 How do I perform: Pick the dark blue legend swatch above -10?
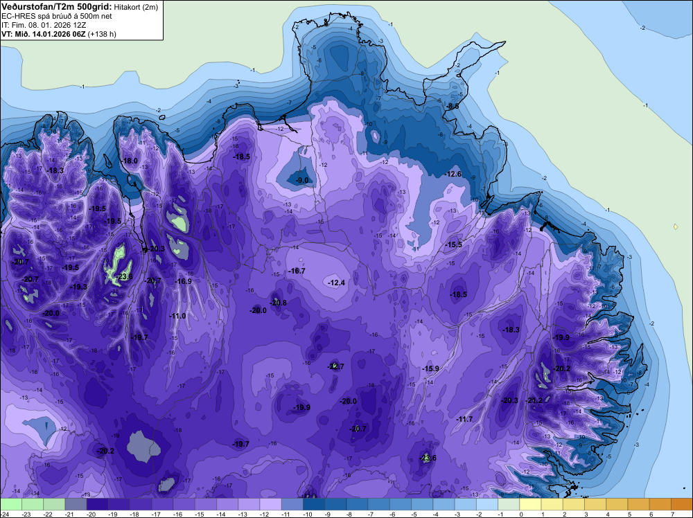pyautogui.click(x=314, y=504)
